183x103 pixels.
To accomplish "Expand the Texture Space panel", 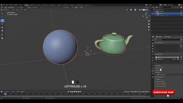I will (x=160, y=77).
